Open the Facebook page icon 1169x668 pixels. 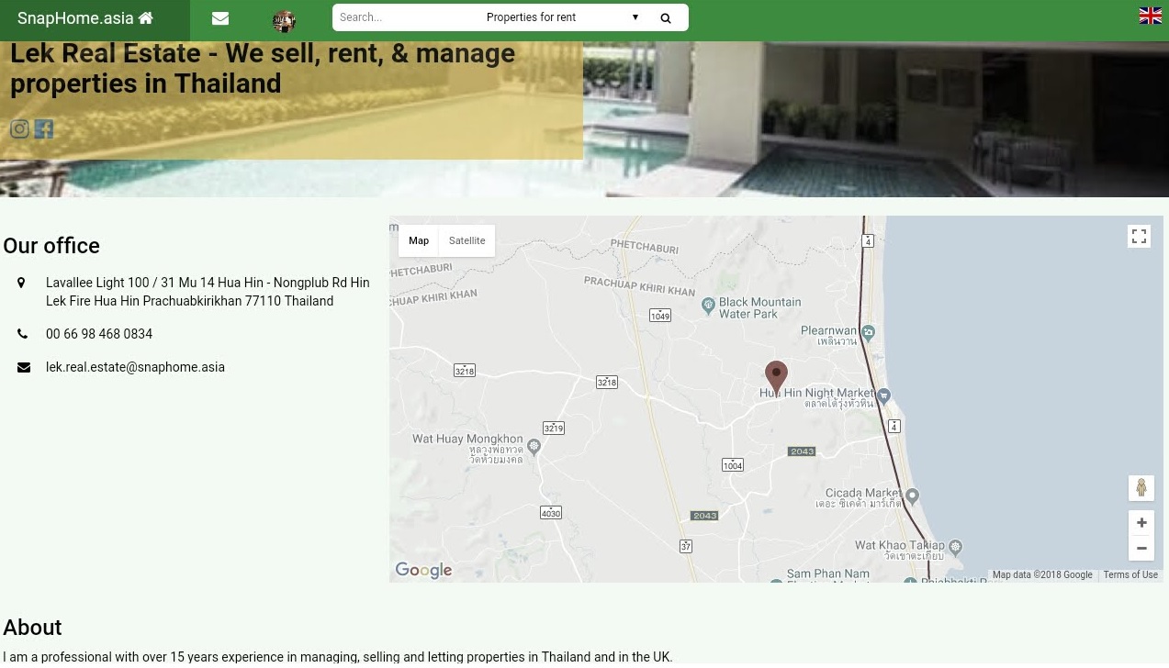[x=44, y=129]
